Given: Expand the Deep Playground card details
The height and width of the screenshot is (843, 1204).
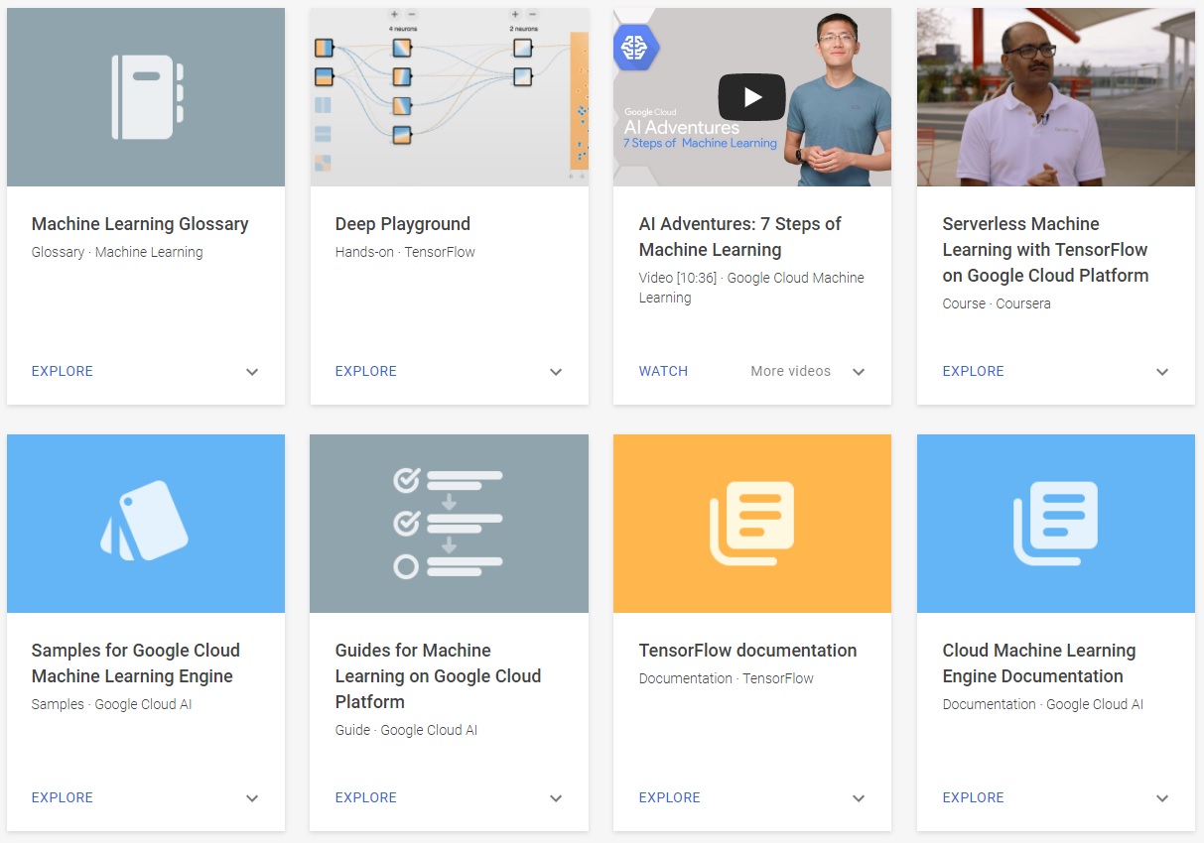Looking at the screenshot, I should (x=556, y=372).
